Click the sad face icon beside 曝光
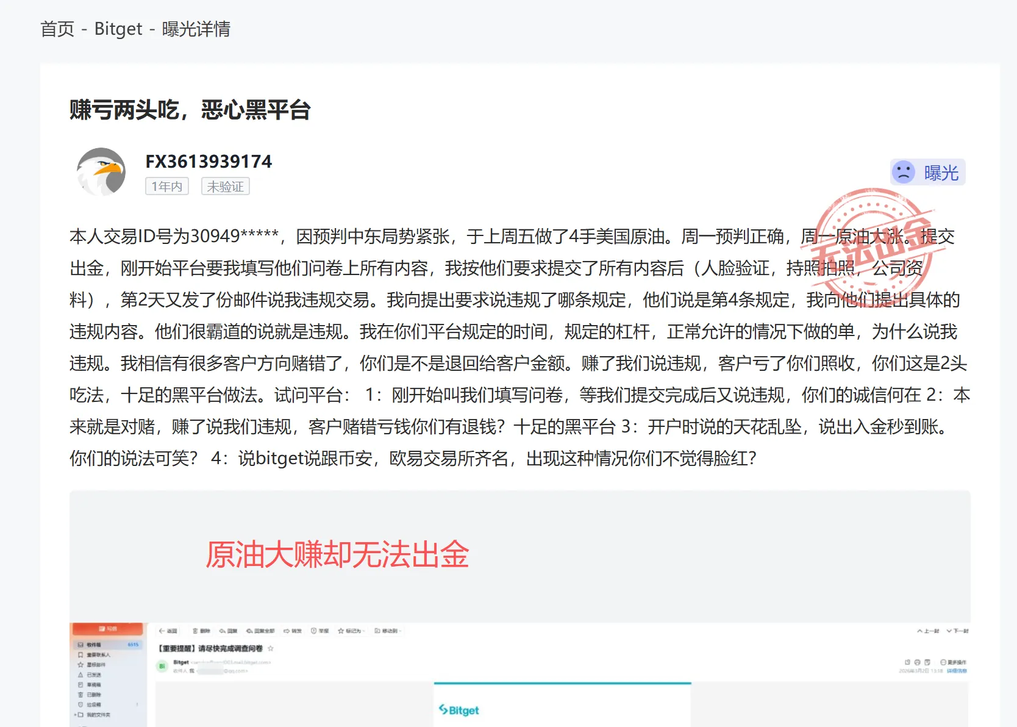 pyautogui.click(x=904, y=172)
